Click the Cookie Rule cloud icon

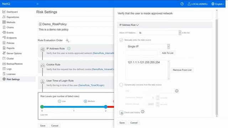pyautogui.click(x=42, y=65)
